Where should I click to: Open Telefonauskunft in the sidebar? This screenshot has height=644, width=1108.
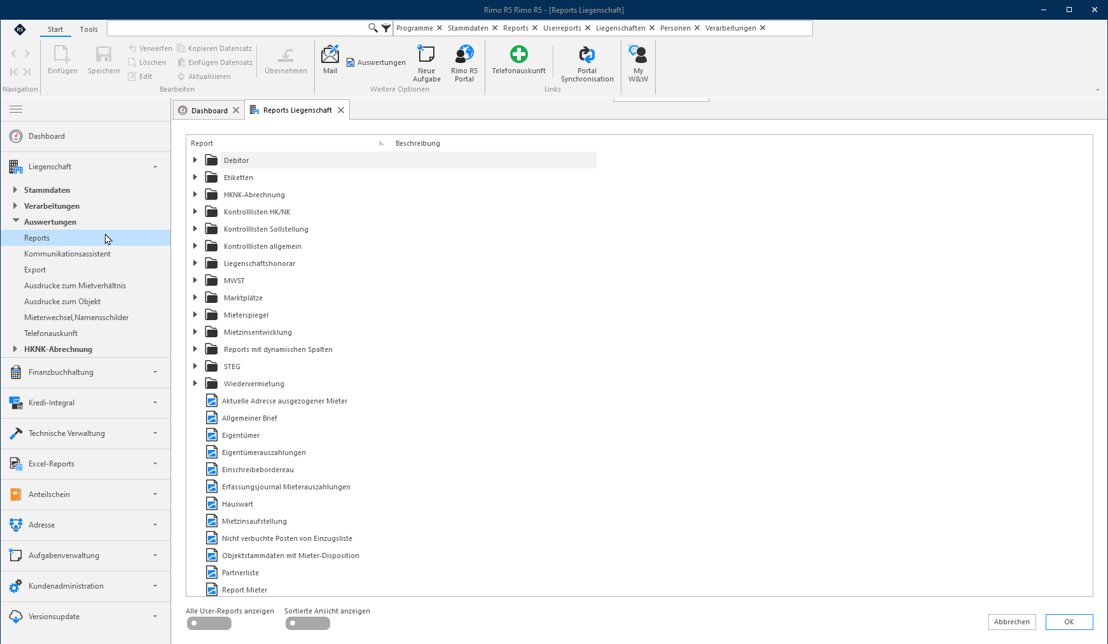[x=51, y=333]
